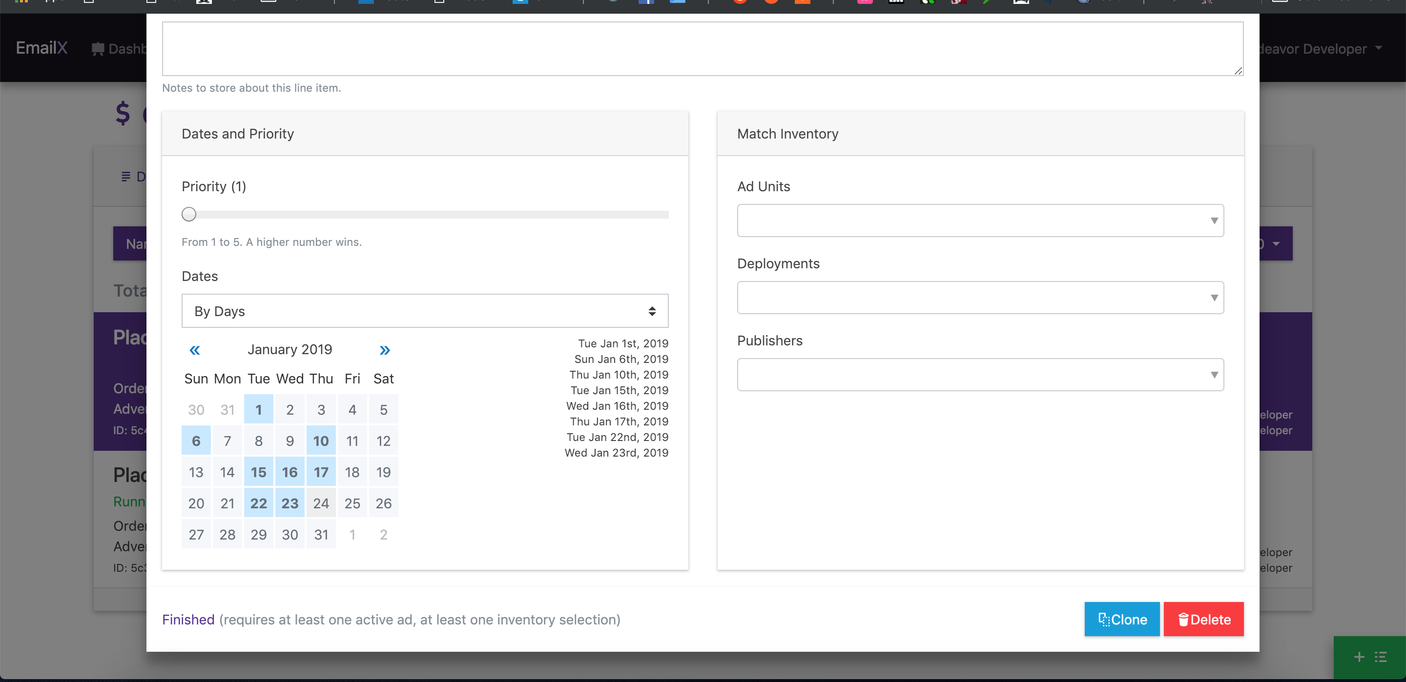The image size is (1406, 682).
Task: Click the Priority slider handle
Action: pos(189,215)
